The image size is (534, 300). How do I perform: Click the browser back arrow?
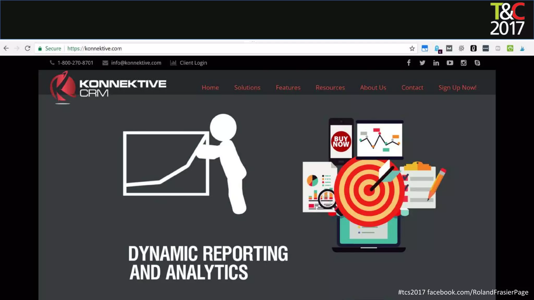pos(6,48)
